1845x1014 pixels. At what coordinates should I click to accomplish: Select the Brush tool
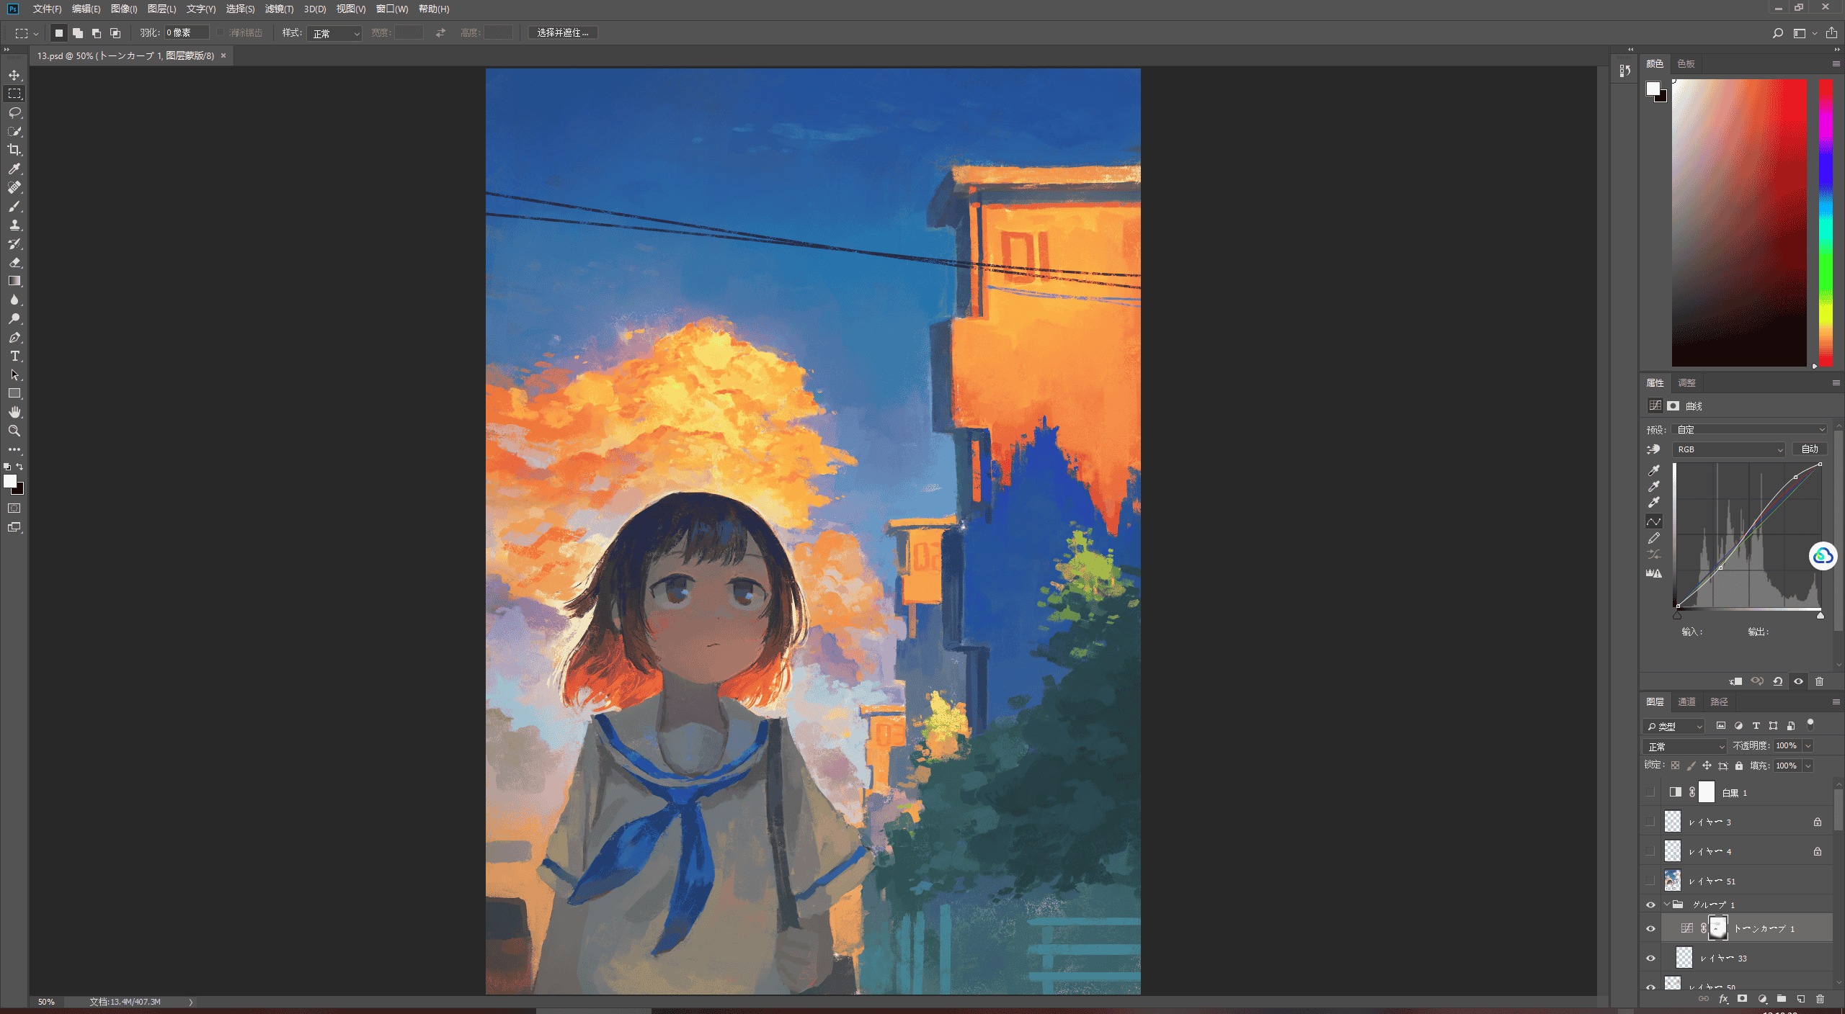14,206
